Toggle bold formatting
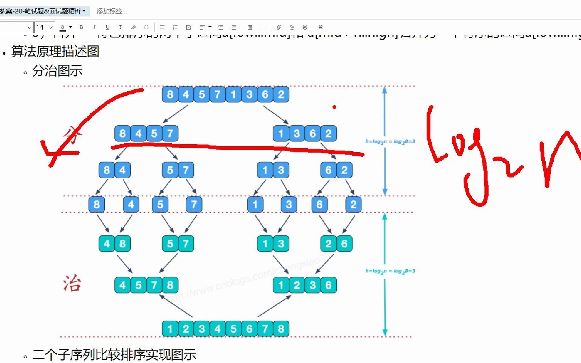Viewport: 581px width, 363px height. tap(81, 27)
